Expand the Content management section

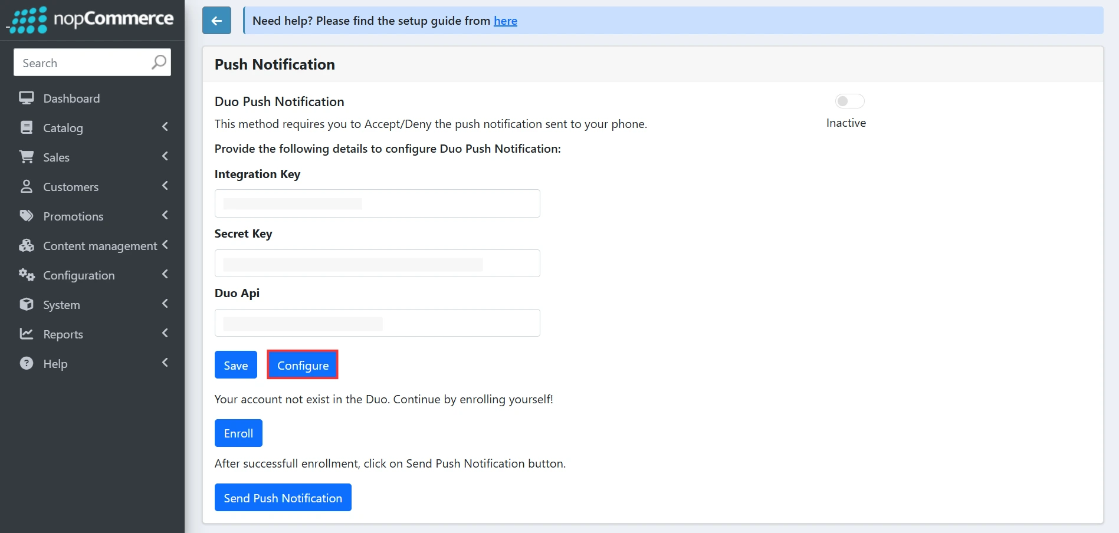pos(166,245)
